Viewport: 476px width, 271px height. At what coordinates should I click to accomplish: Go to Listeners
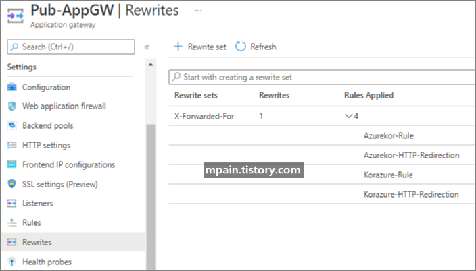(x=38, y=203)
